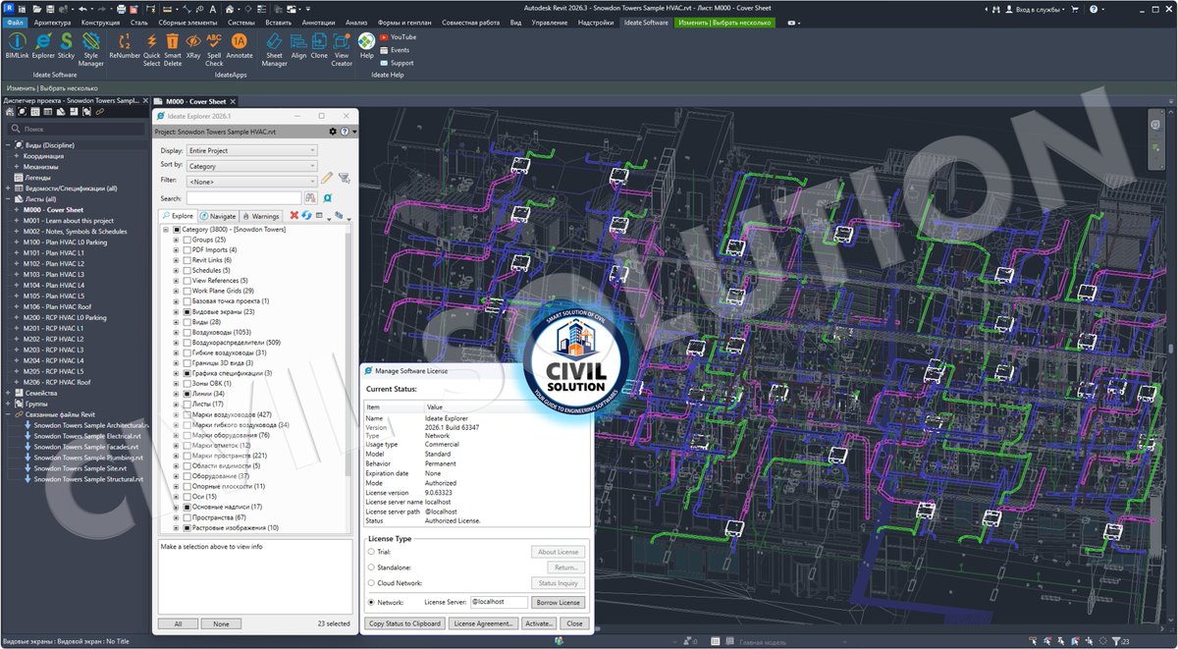This screenshot has height=649, width=1178.
Task: Select the Trial license radio button
Action: (x=370, y=552)
